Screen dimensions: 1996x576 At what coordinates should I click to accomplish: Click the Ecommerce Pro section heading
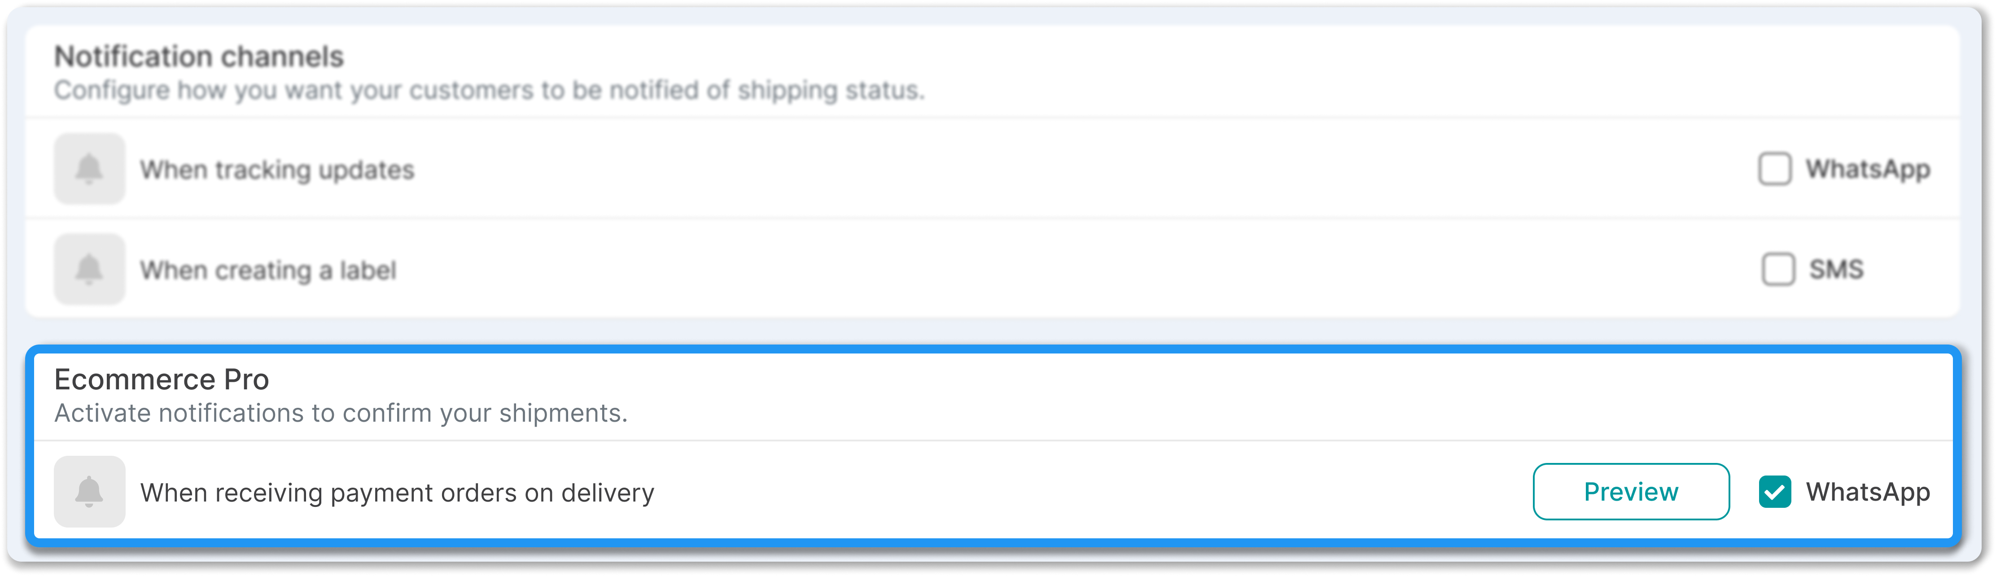point(162,380)
